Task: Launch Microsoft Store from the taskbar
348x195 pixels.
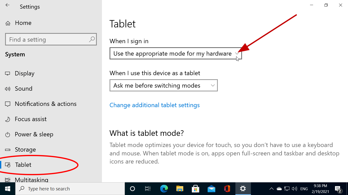Action: tap(195, 189)
